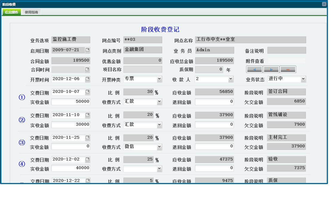Open the calendar picker for 启用日期
This screenshot has height=224, width=333.
coord(88,50)
